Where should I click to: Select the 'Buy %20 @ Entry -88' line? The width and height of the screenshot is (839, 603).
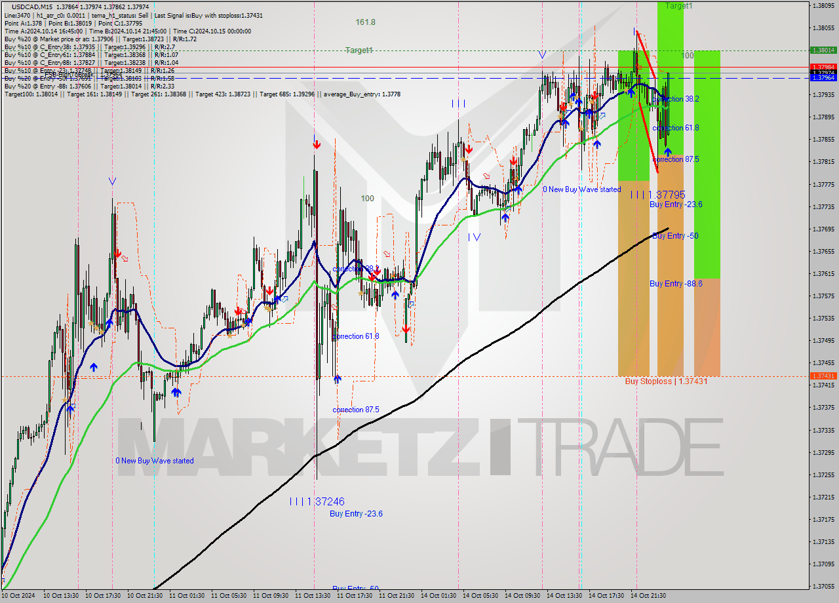(90, 86)
